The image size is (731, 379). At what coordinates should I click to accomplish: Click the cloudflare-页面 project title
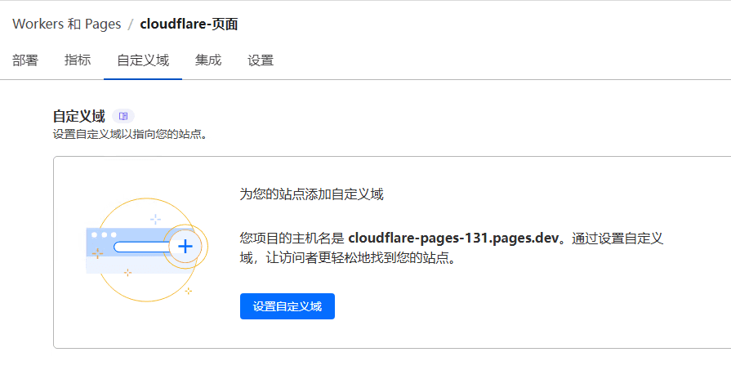[189, 24]
